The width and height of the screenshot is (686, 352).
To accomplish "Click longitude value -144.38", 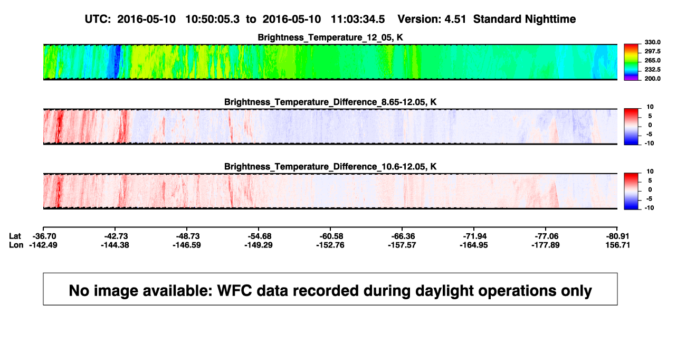I will [115, 245].
